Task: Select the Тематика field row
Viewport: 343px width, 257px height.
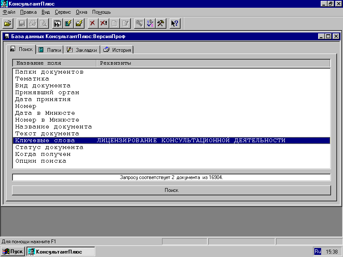Action: coord(171,79)
